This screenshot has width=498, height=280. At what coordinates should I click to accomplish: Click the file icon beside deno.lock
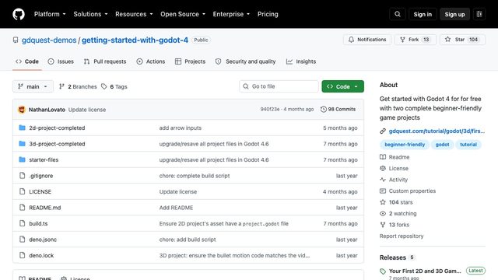click(x=22, y=255)
